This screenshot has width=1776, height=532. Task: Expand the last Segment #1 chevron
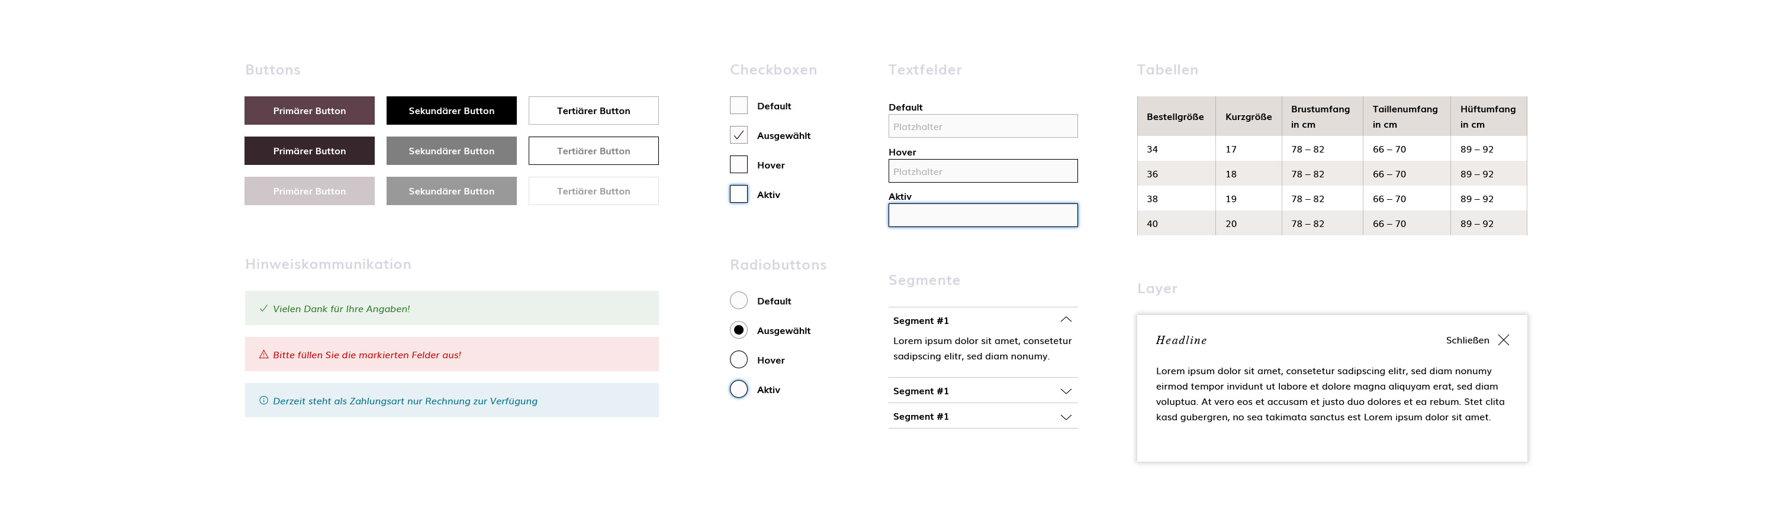[1066, 417]
